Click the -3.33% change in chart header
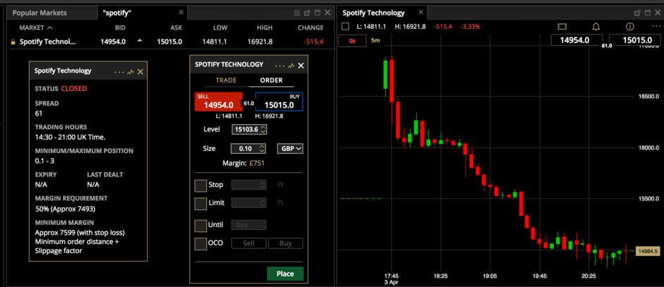The height and width of the screenshot is (287, 664). tap(470, 27)
